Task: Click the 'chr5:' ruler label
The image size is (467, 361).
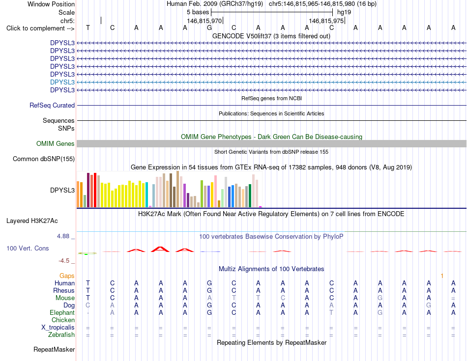Action: [67, 21]
